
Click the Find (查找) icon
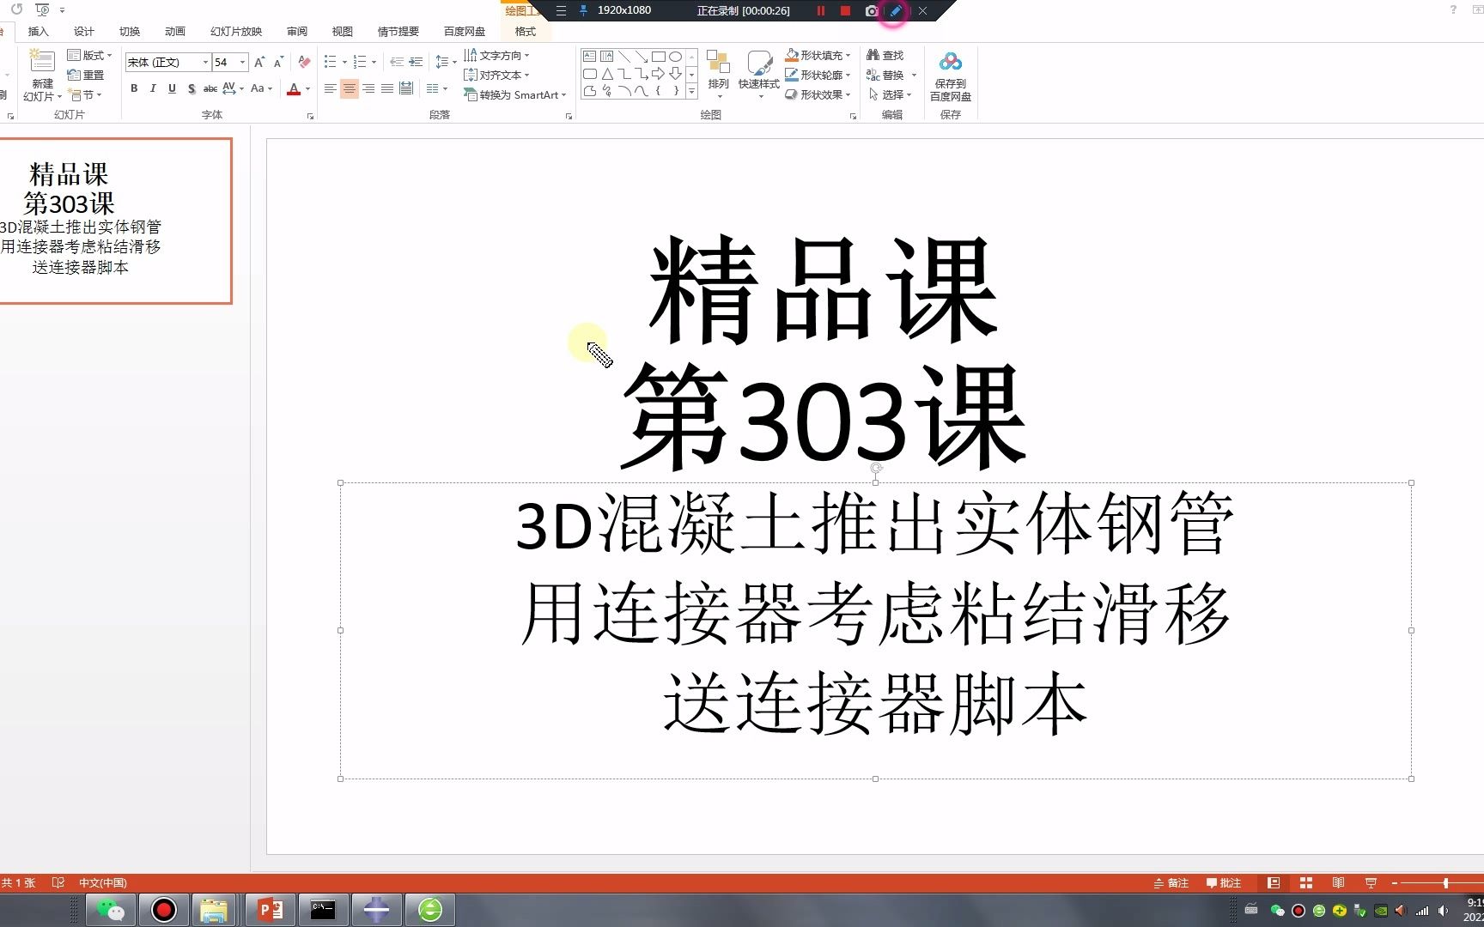coord(887,54)
